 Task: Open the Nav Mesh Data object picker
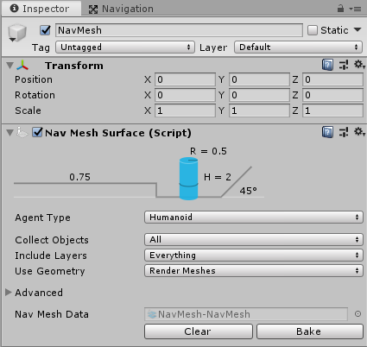[x=358, y=314]
